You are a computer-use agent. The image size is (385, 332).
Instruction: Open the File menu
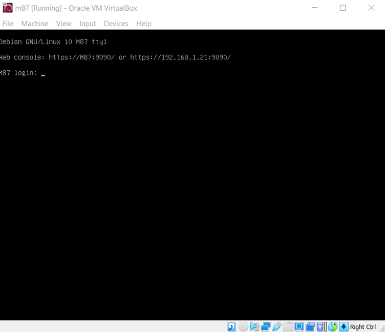(8, 24)
